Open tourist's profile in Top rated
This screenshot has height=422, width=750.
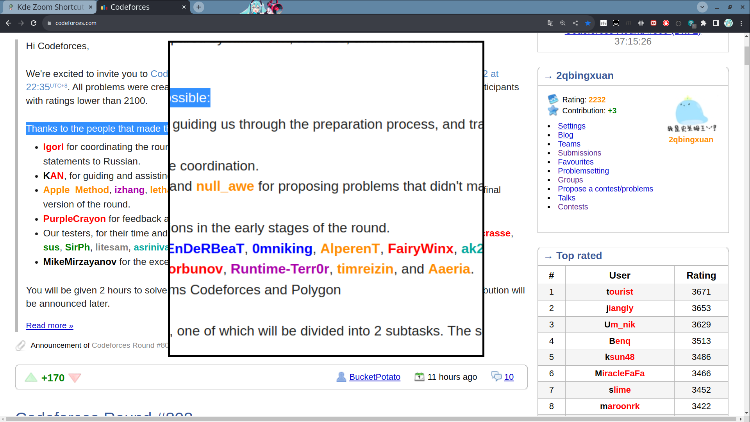[620, 292]
